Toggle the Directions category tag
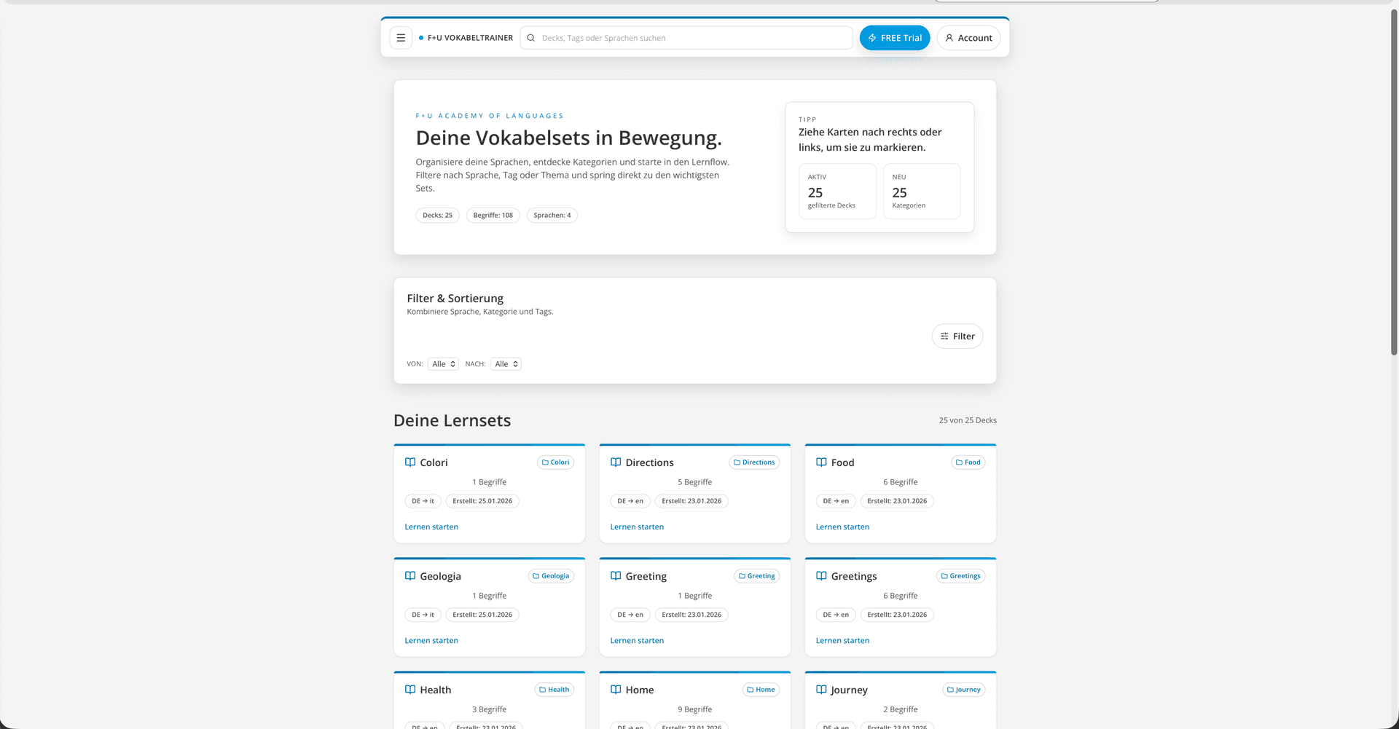Image resolution: width=1399 pixels, height=729 pixels. 754,462
